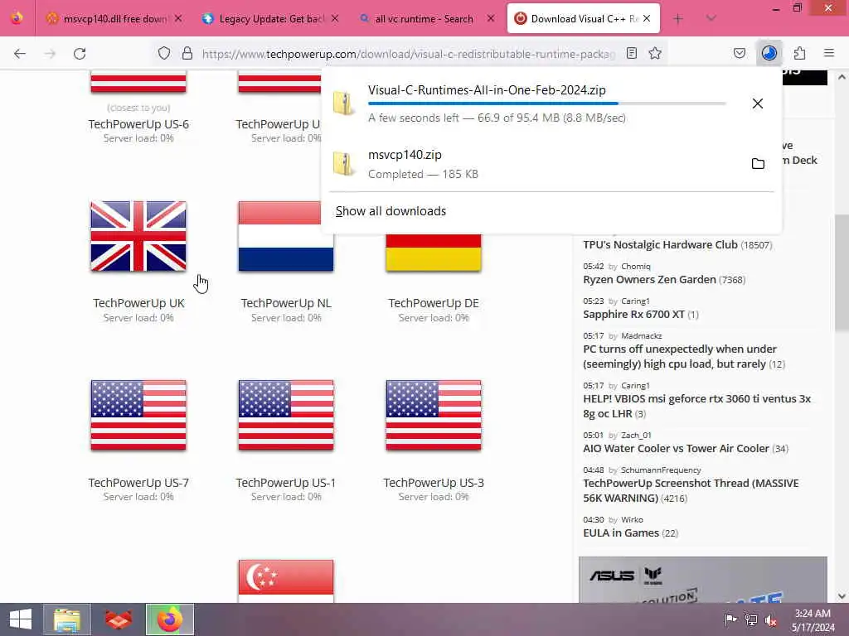849x636 pixels.
Task: Close the Legacy Update tab
Action: click(x=335, y=19)
